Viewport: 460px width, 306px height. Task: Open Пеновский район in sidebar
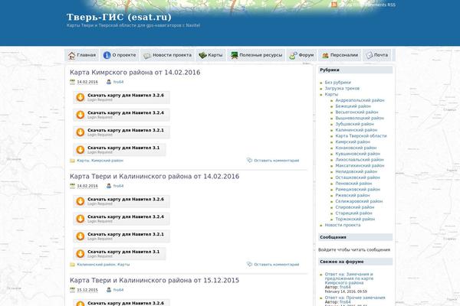(353, 184)
